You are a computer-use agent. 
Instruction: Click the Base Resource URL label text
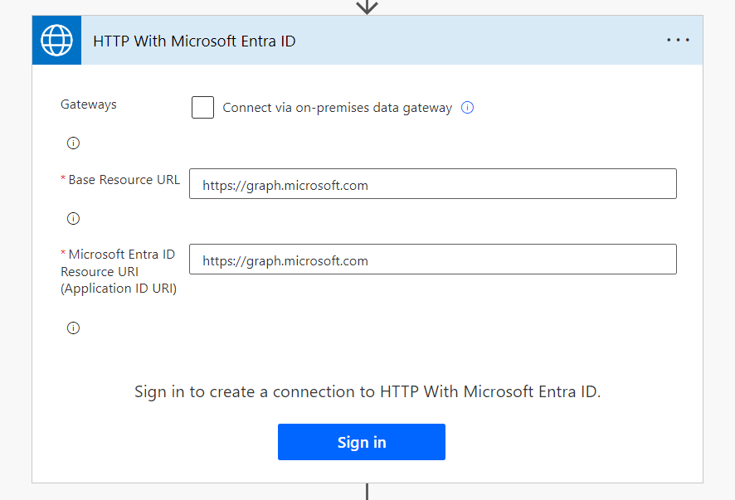[x=124, y=180]
